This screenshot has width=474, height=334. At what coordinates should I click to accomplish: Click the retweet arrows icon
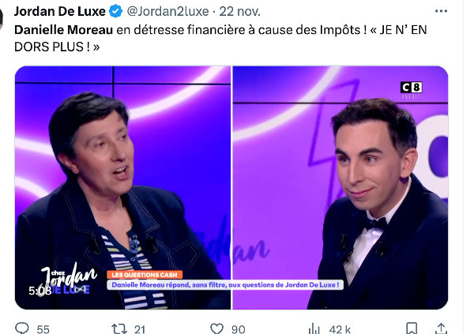(119, 328)
